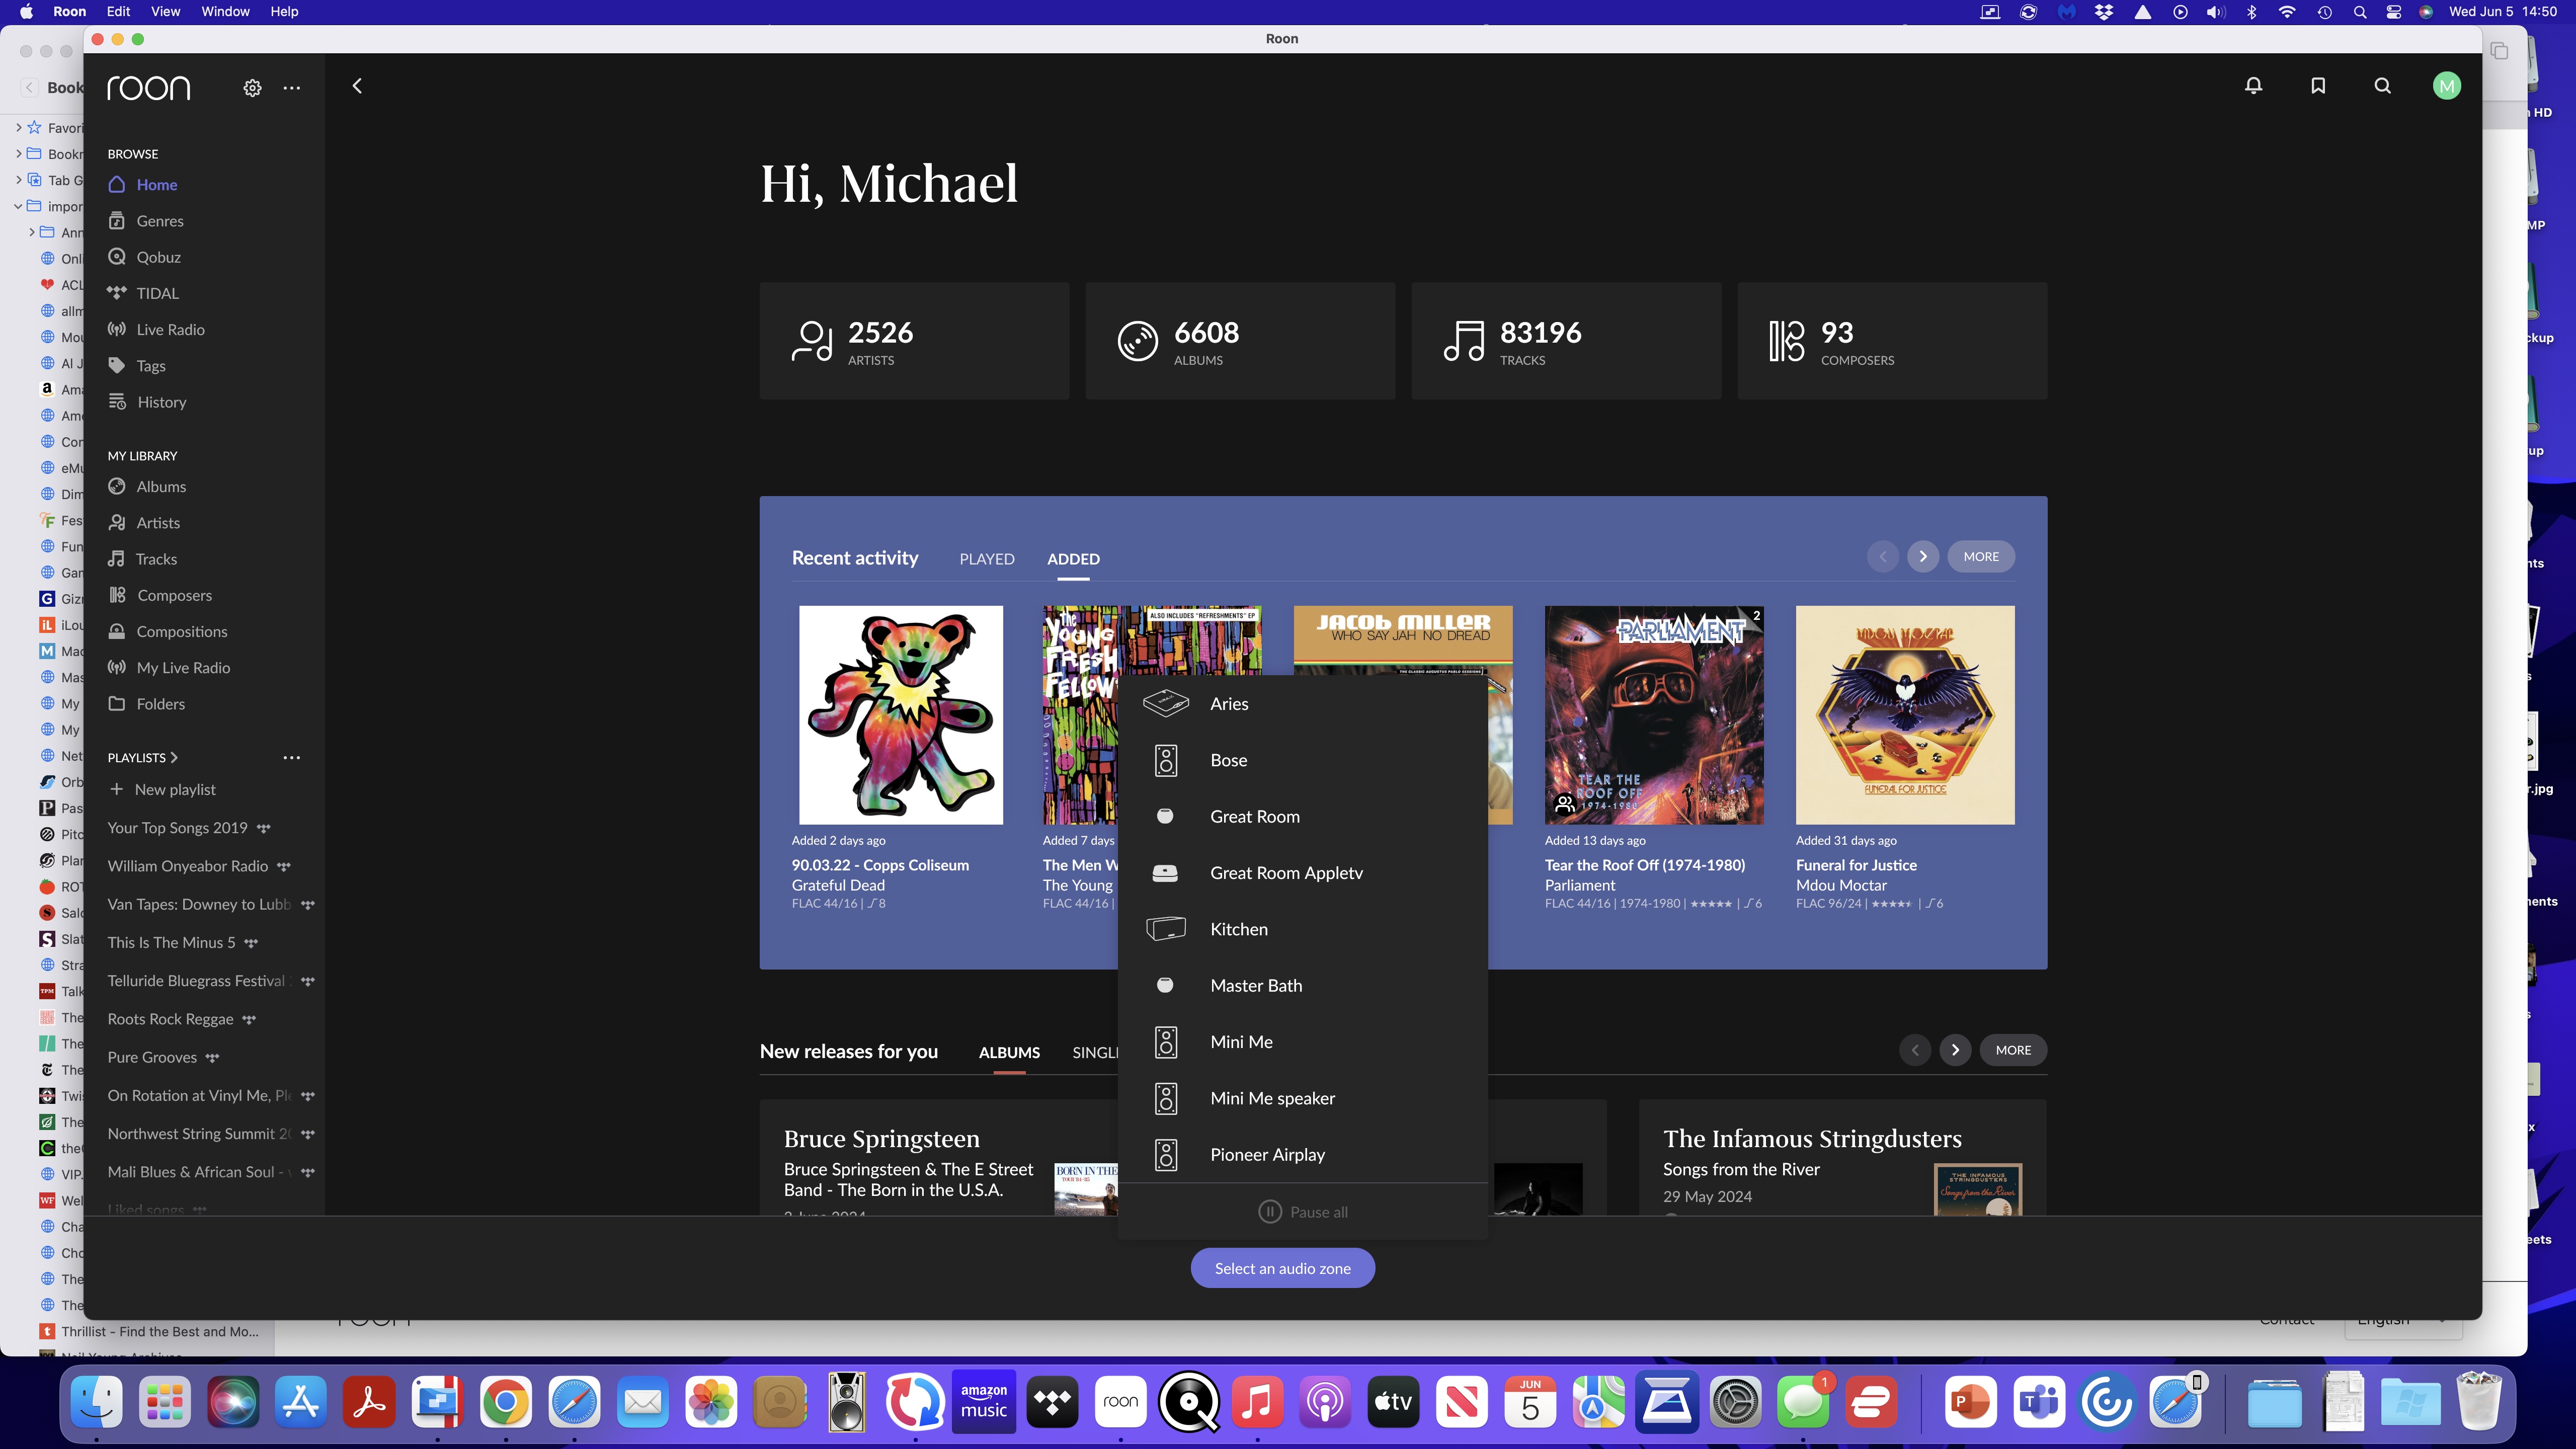Open the 93 Composers stat card
The image size is (2576, 1449).
[x=1892, y=341]
